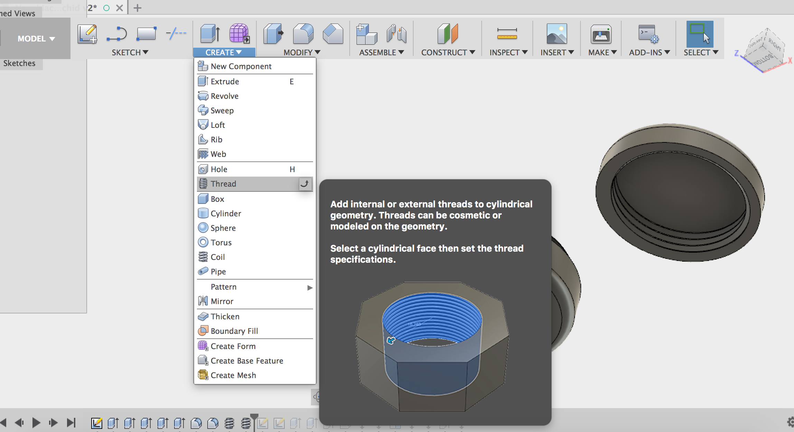The width and height of the screenshot is (794, 432).
Task: Click the first greyed-out sketch in the timeline
Action: (x=262, y=423)
